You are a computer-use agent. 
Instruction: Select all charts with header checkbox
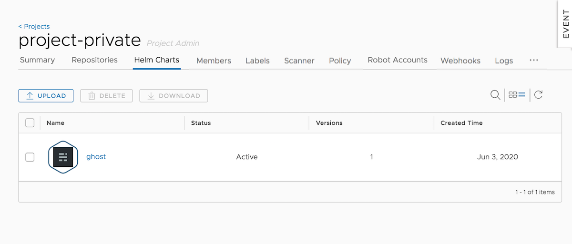coord(30,123)
